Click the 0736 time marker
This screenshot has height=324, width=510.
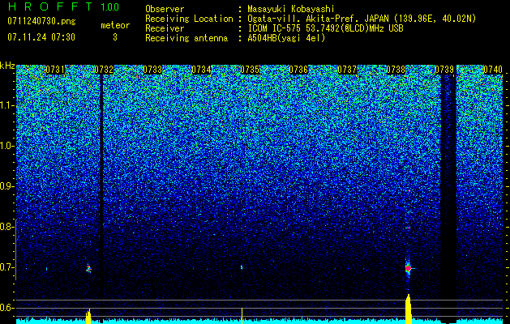click(298, 70)
